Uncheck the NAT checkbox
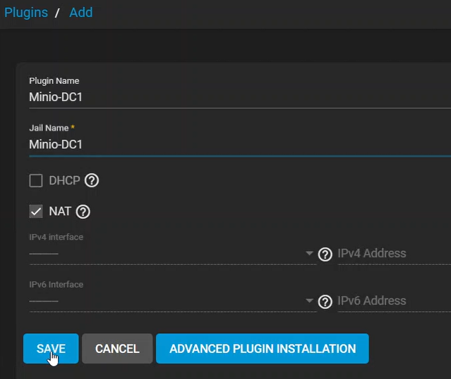The image size is (451, 379). tap(36, 211)
